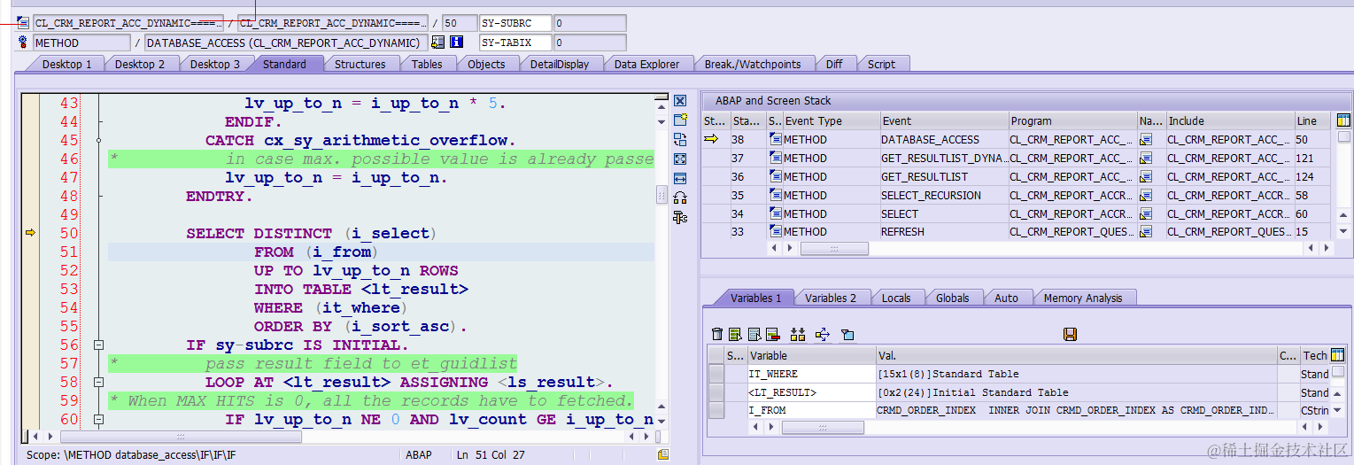This screenshot has height=465, width=1354.
Task: Select row header for <LT_RESULT> variable
Action: pos(716,392)
